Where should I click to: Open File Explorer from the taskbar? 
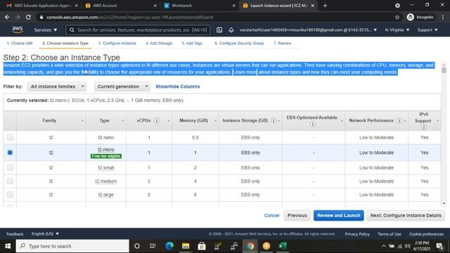click(x=186, y=246)
